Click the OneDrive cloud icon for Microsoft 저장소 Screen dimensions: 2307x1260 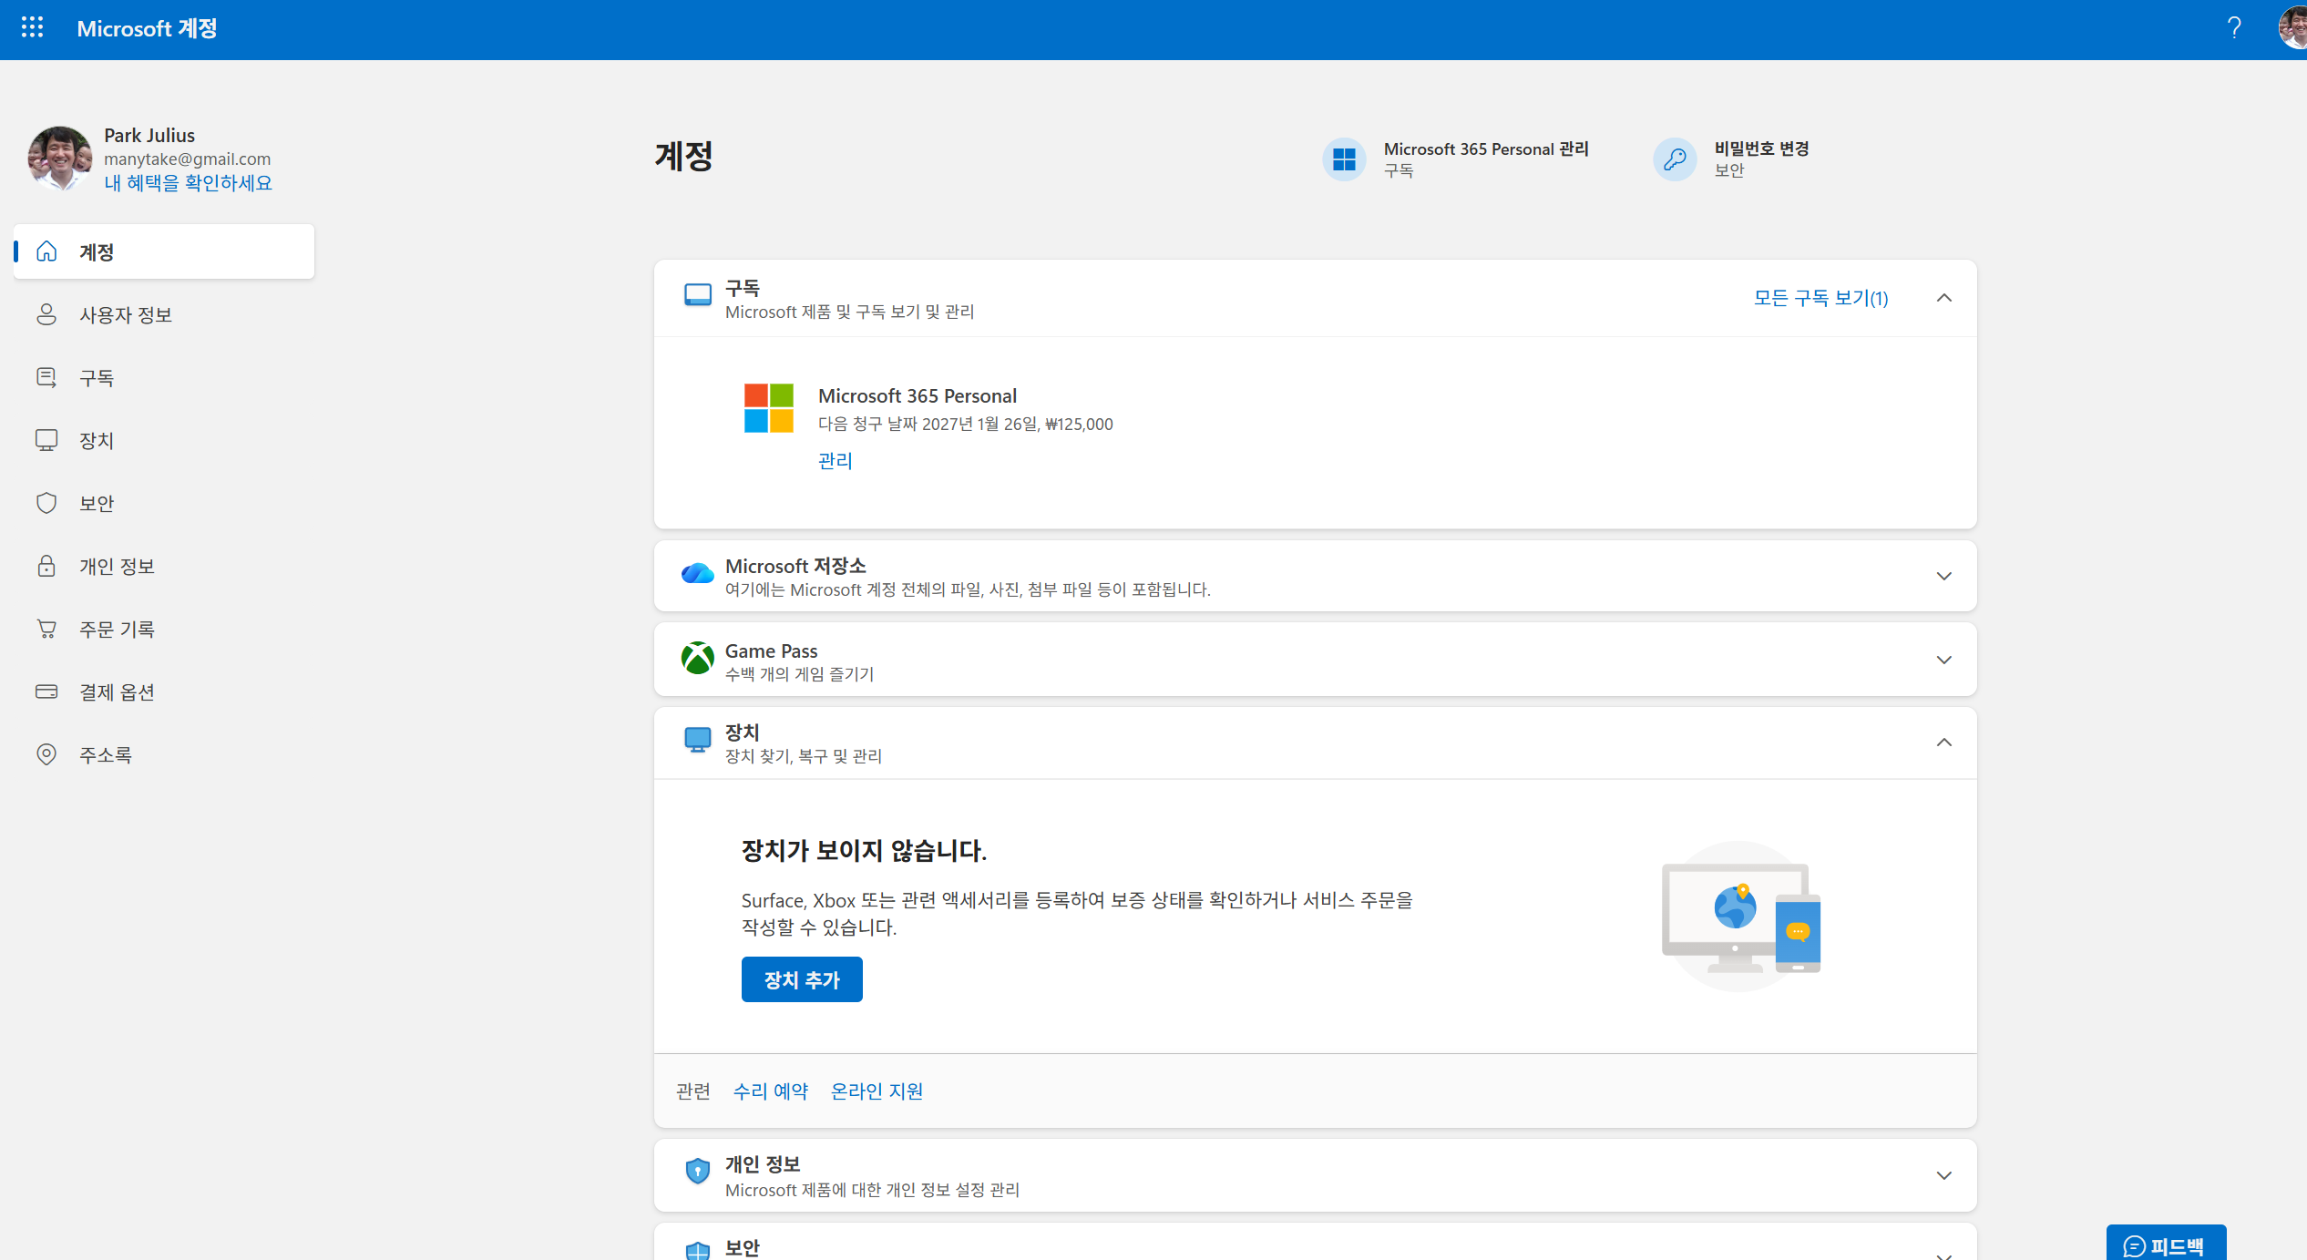click(x=698, y=573)
